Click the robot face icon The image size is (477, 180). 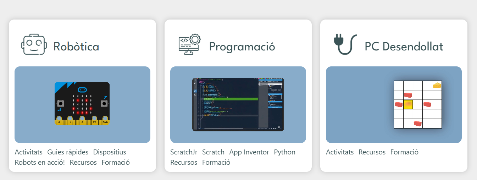pos(34,45)
